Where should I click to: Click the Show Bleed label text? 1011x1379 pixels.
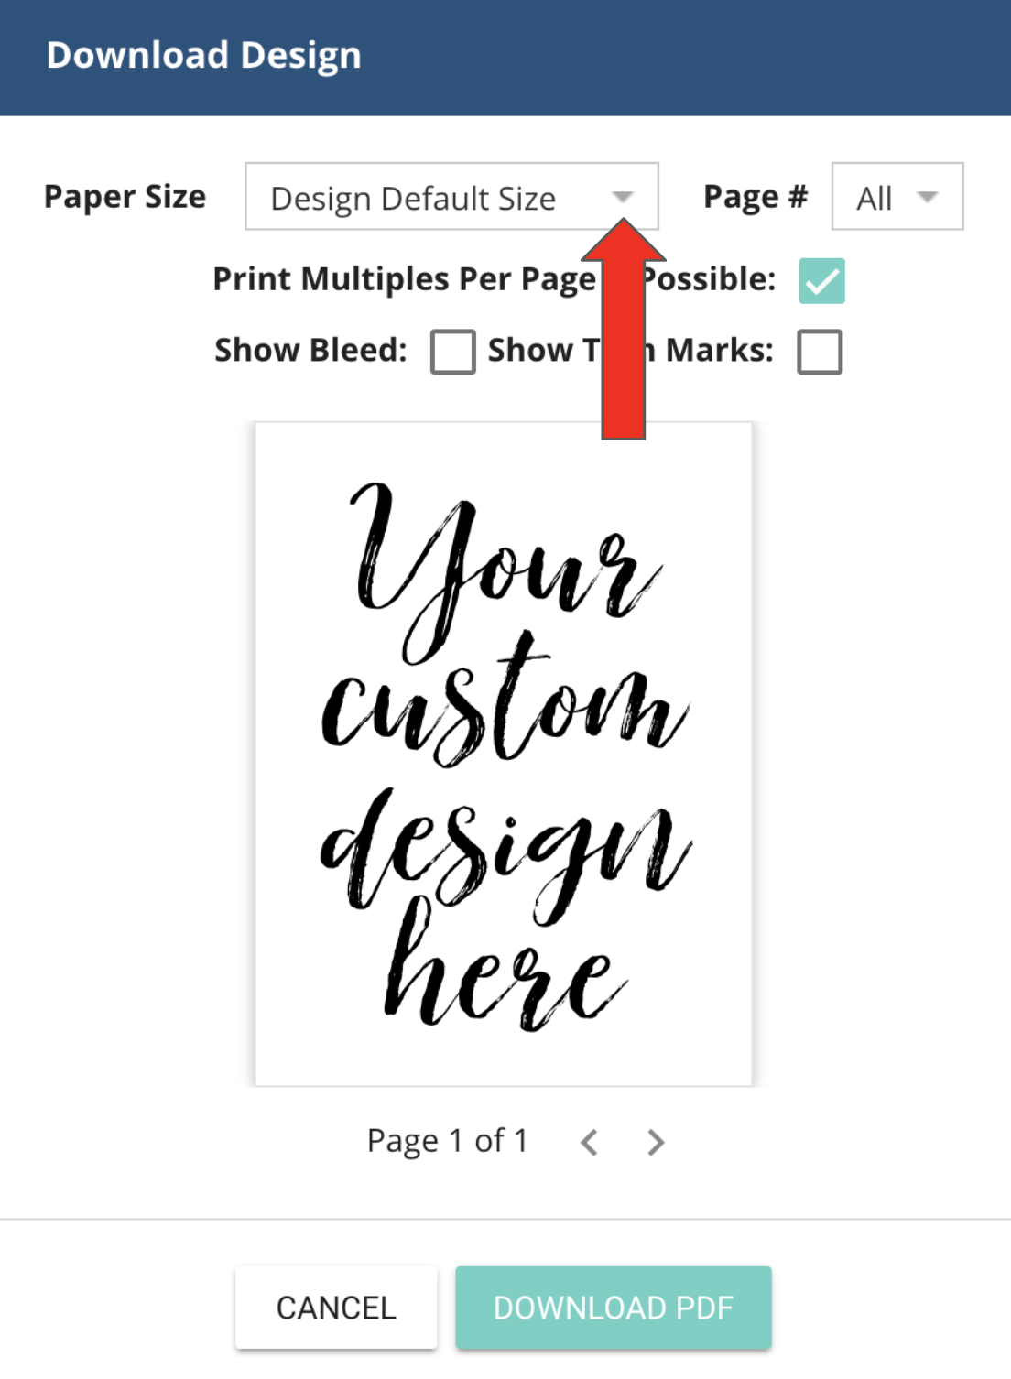tap(310, 351)
